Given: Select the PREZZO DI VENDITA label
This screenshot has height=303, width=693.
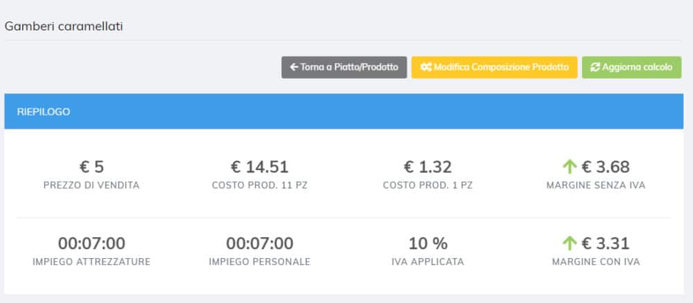Looking at the screenshot, I should click(91, 185).
